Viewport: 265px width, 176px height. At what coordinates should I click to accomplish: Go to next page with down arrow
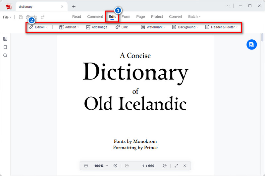(165, 166)
